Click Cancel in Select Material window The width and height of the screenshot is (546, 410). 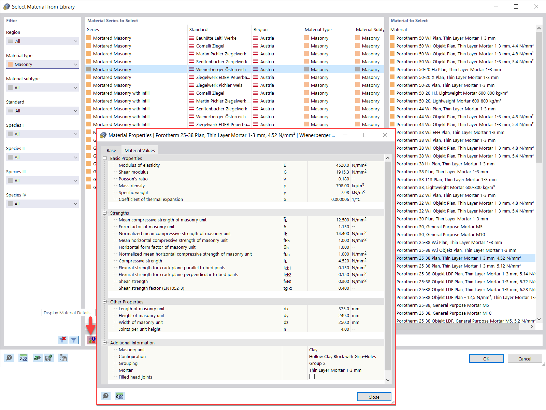525,358
